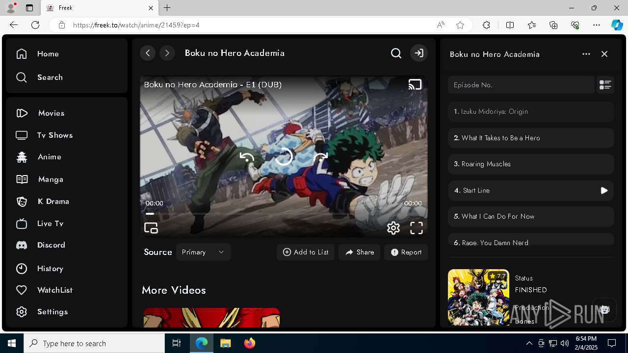Image resolution: width=628 pixels, height=353 pixels.
Task: Add page to favorites star icon
Action: click(x=460, y=25)
